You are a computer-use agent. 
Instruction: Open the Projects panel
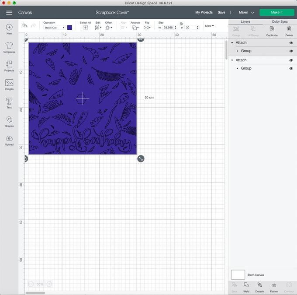point(9,66)
